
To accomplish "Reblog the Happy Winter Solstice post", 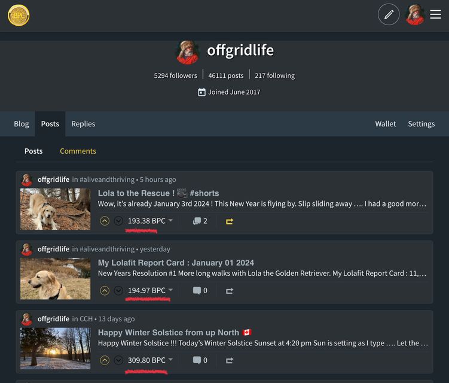I will pos(230,361).
